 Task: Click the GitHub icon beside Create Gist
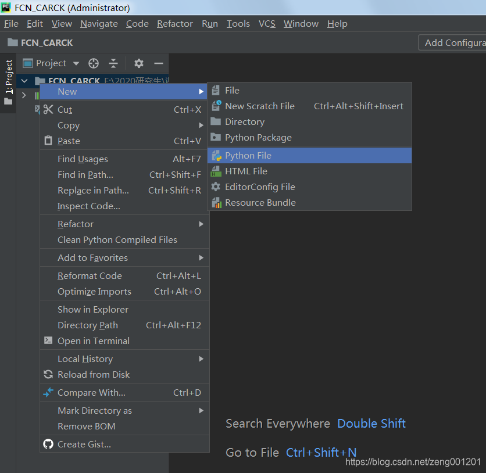[48, 444]
